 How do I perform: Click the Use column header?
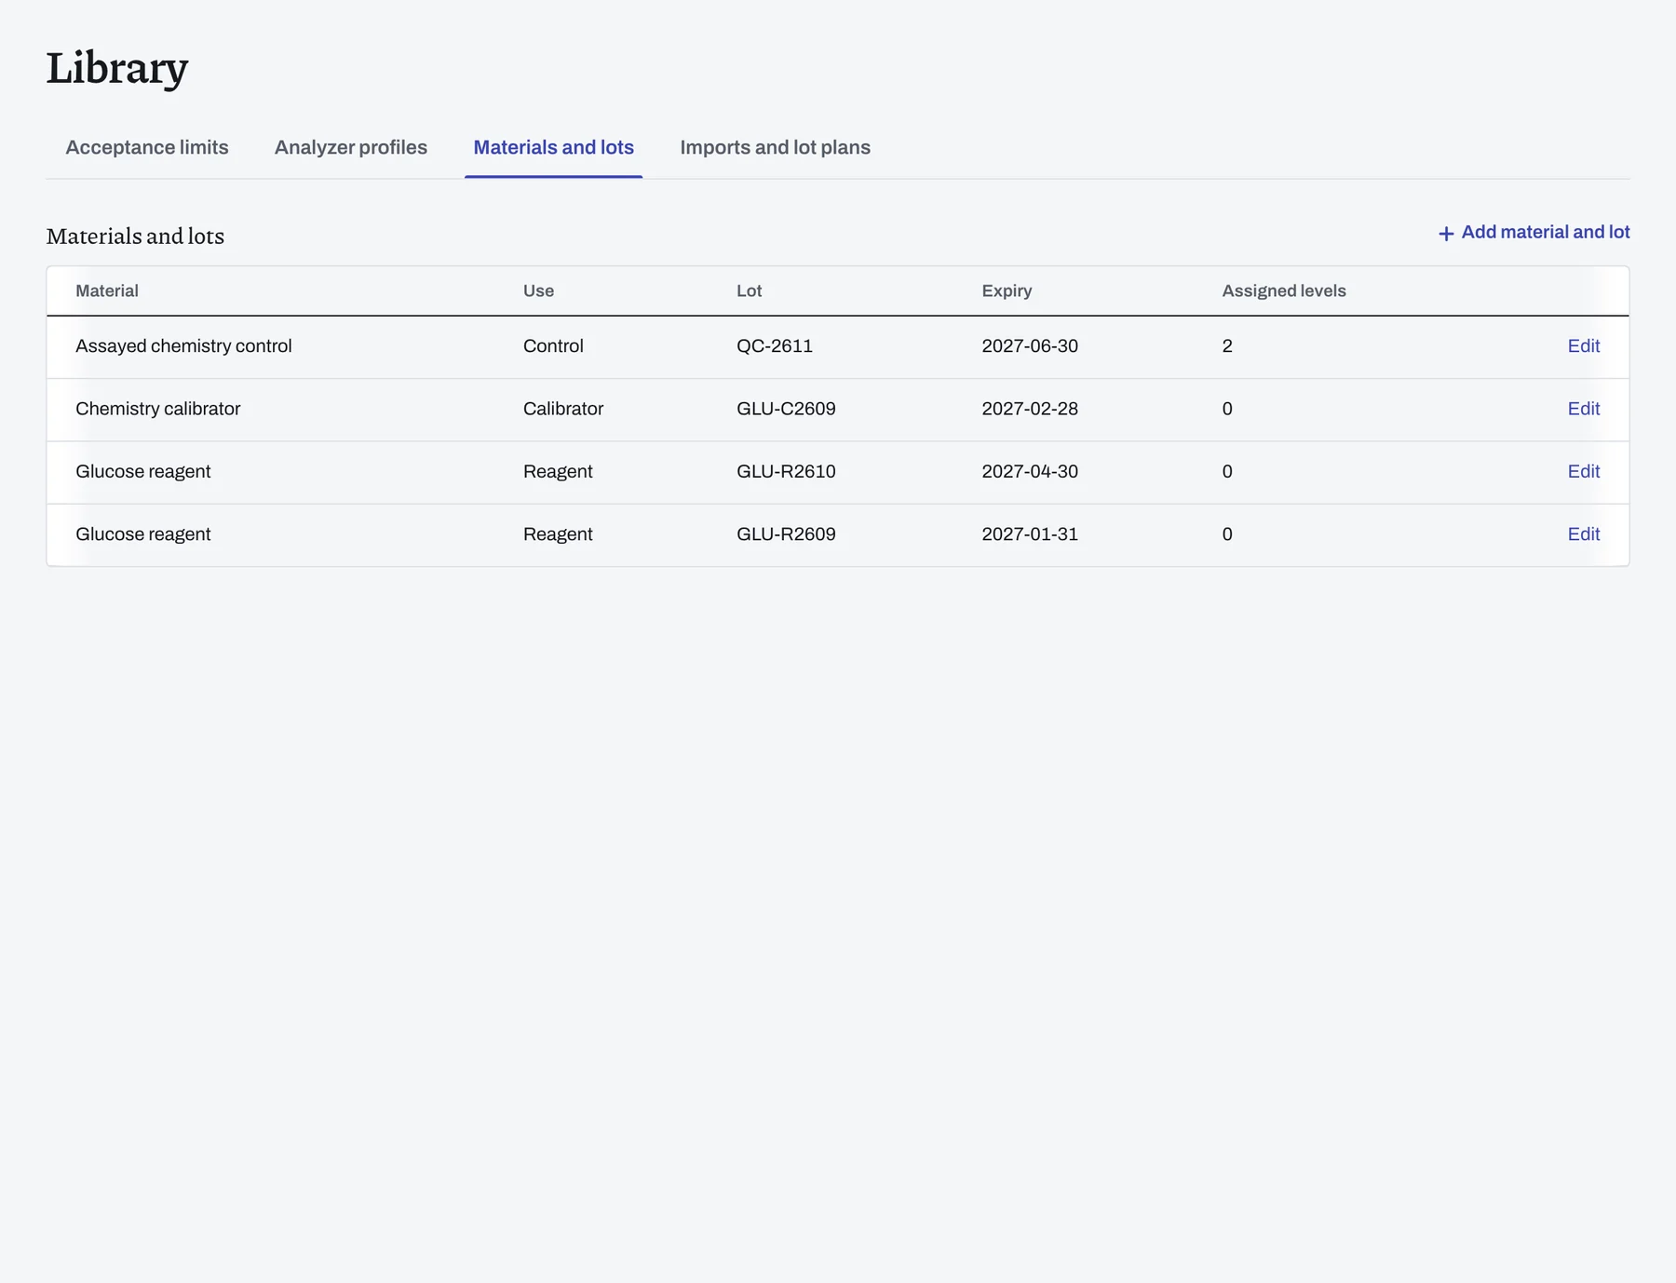538,290
